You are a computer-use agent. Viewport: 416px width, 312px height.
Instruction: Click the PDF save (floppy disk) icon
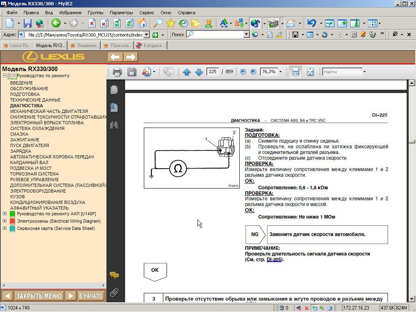click(x=132, y=72)
